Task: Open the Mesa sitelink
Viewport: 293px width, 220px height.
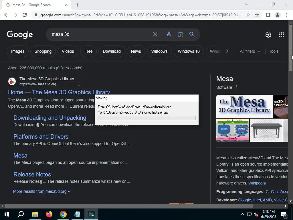Action: tap(20, 156)
